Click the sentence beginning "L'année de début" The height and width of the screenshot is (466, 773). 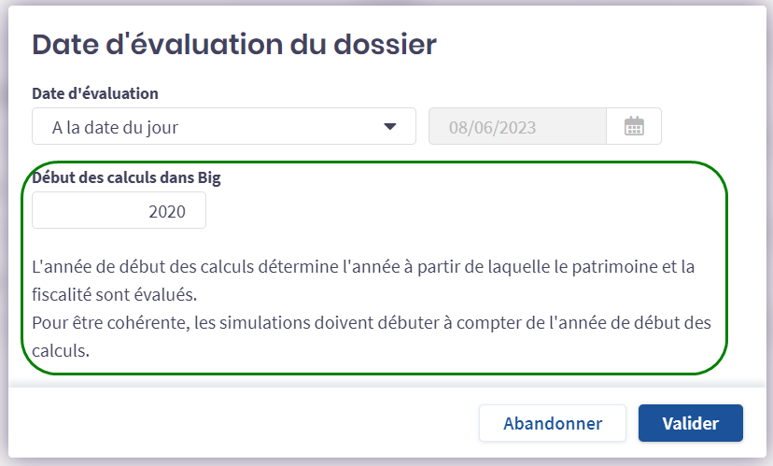(x=364, y=267)
